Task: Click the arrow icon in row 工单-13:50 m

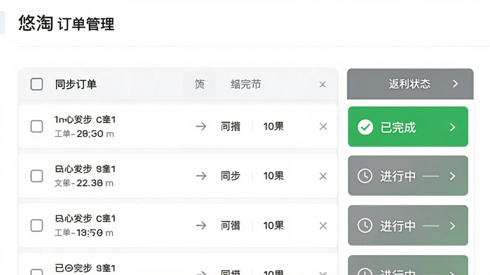Action: coord(201,225)
